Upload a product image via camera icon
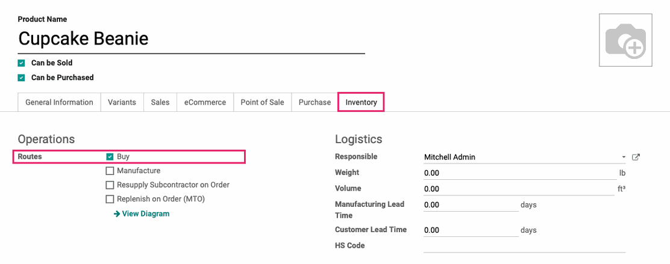The width and height of the screenshot is (670, 264). pyautogui.click(x=625, y=40)
